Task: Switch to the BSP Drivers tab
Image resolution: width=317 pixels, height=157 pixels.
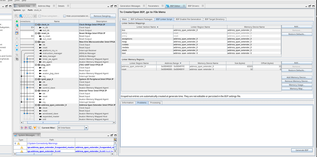Action: coord(193,6)
